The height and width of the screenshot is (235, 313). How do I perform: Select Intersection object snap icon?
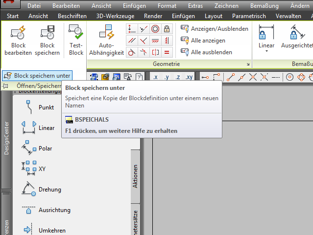tap(253, 77)
